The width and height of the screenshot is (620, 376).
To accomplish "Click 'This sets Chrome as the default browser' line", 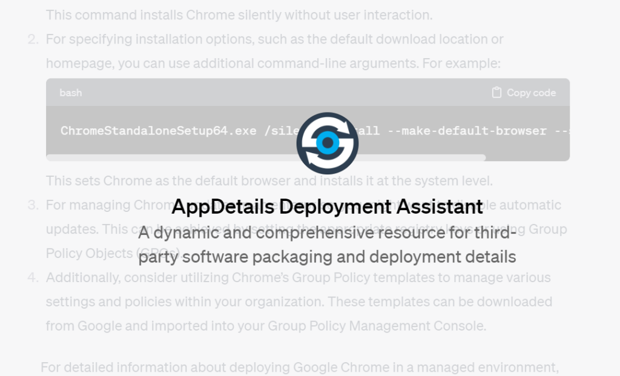I will click(x=269, y=180).
